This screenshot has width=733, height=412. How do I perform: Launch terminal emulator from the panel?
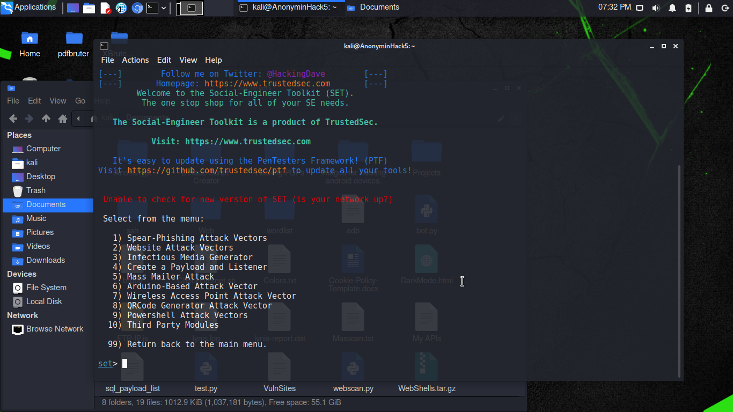tap(153, 8)
